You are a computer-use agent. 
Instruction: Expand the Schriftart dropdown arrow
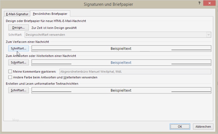coord(209,35)
